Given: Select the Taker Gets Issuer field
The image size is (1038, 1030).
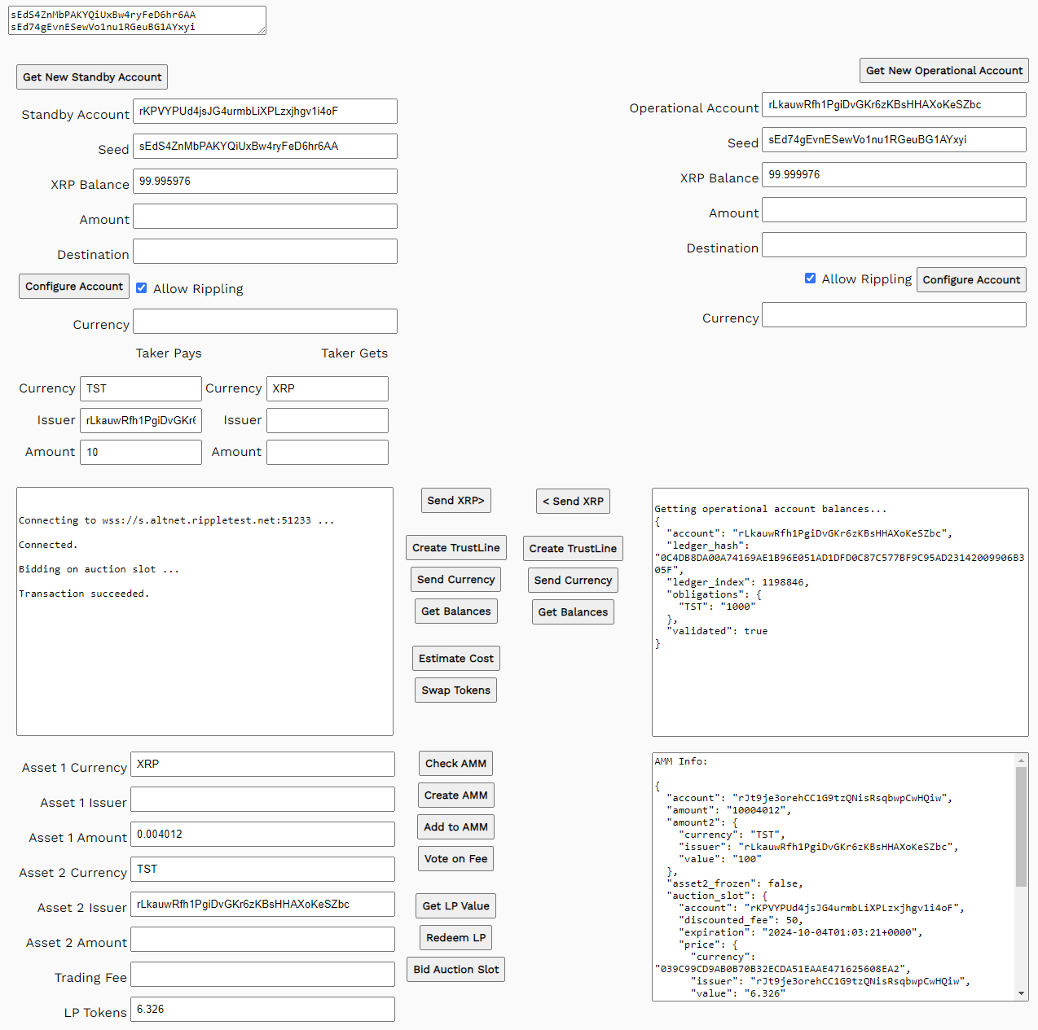Looking at the screenshot, I should pos(327,421).
